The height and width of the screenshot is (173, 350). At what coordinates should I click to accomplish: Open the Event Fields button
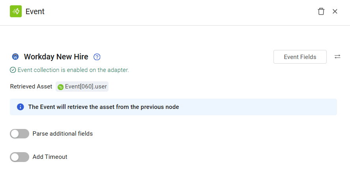[x=300, y=57]
